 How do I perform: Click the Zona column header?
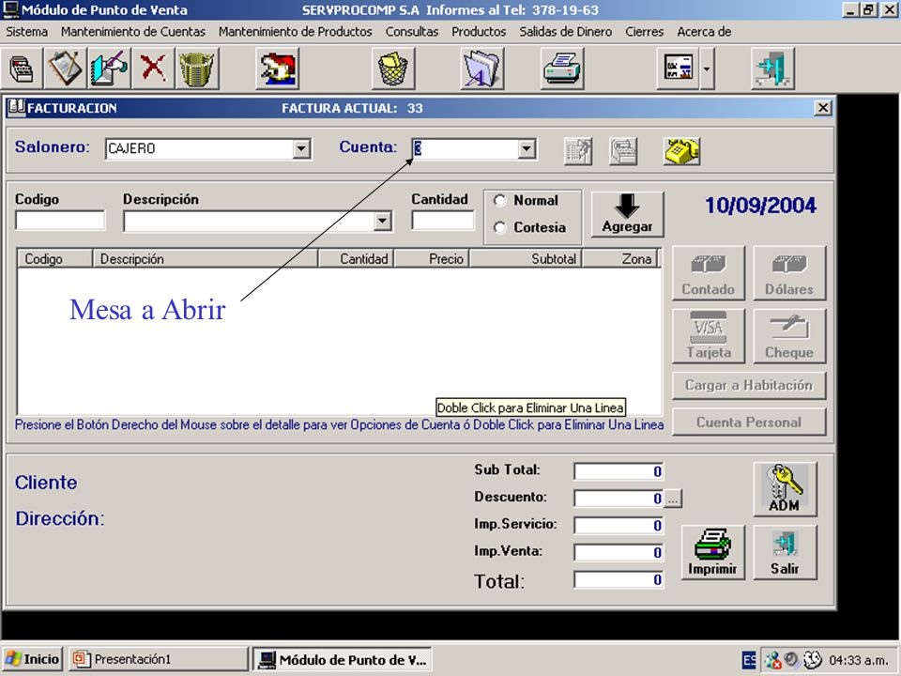click(x=620, y=259)
